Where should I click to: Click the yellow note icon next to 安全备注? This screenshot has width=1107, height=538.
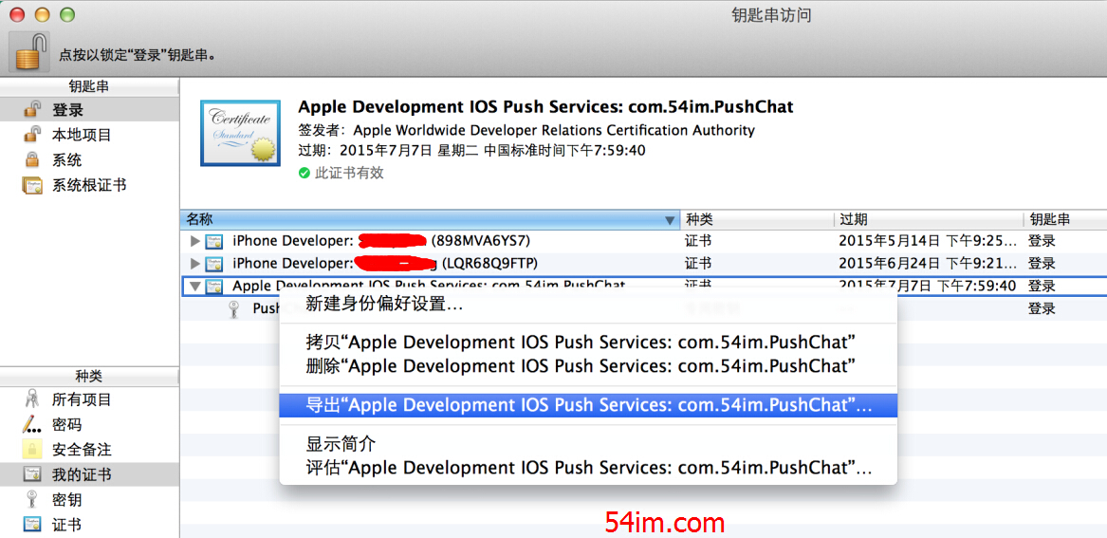(x=31, y=449)
